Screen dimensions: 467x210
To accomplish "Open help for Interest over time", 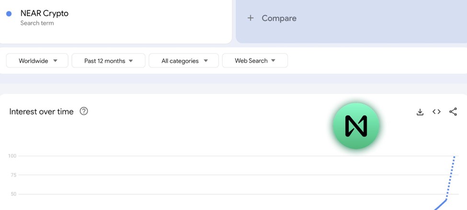I will [x=84, y=111].
